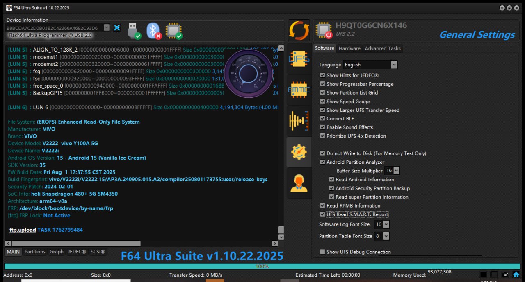Click the Bluetooth status icon
Image resolution: width=525 pixels, height=282 pixels.
(153, 31)
